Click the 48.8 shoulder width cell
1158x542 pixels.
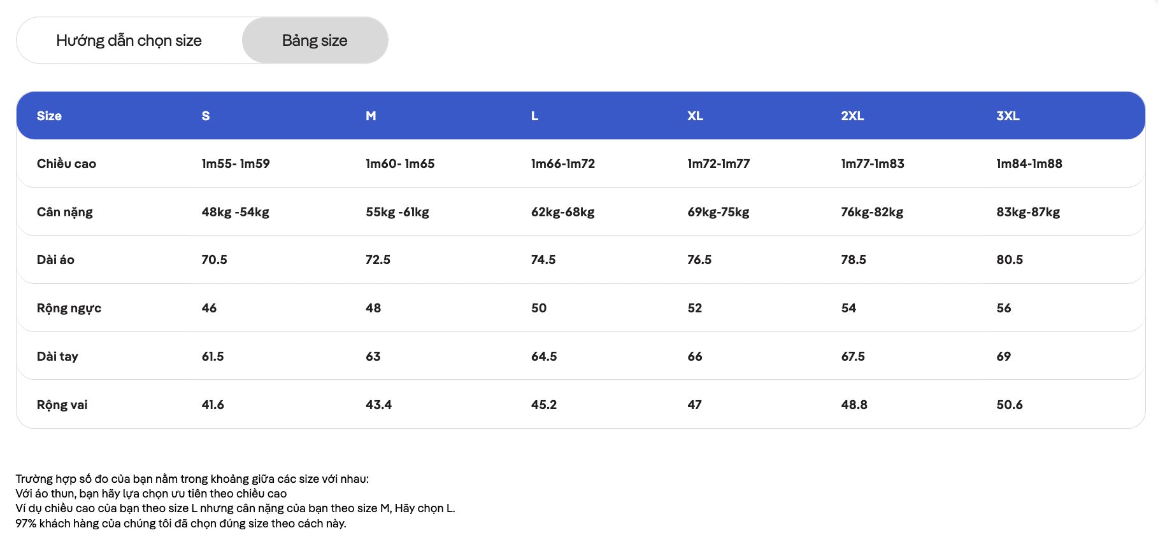click(x=854, y=405)
